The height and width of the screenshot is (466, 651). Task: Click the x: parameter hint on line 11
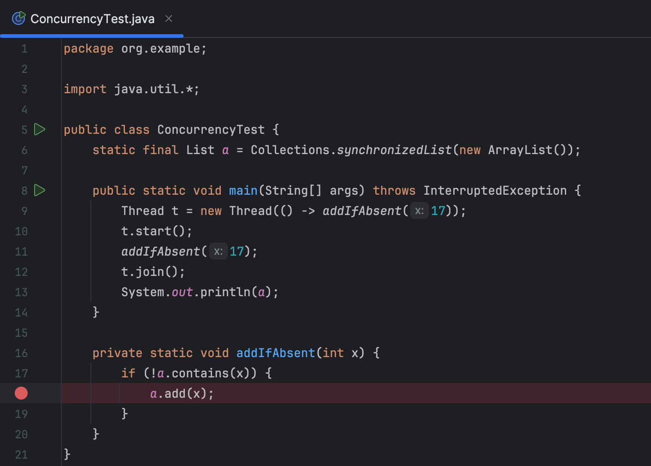click(218, 251)
